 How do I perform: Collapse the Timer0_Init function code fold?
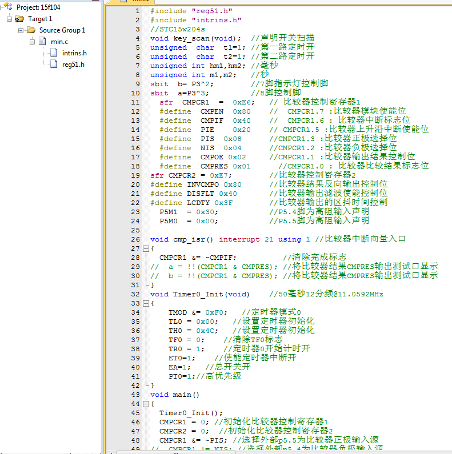(x=146, y=303)
